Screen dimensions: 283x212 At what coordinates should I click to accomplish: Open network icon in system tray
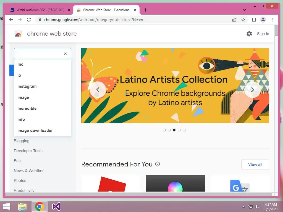(250, 206)
